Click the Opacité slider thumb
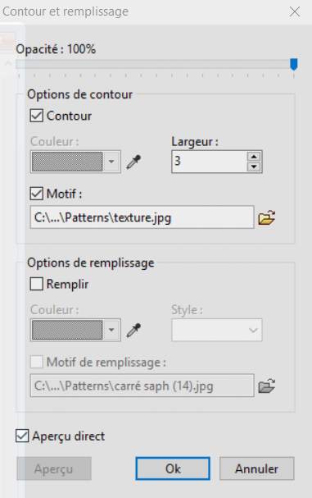The width and height of the screenshot is (312, 498). pos(294,64)
